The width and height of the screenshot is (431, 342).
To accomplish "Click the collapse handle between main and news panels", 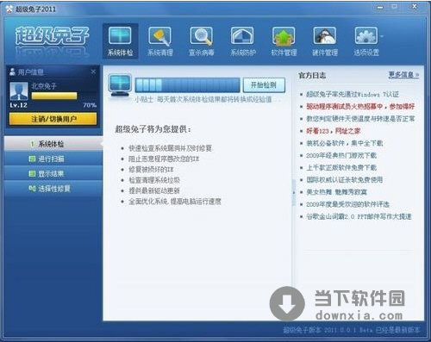I will pyautogui.click(x=294, y=192).
